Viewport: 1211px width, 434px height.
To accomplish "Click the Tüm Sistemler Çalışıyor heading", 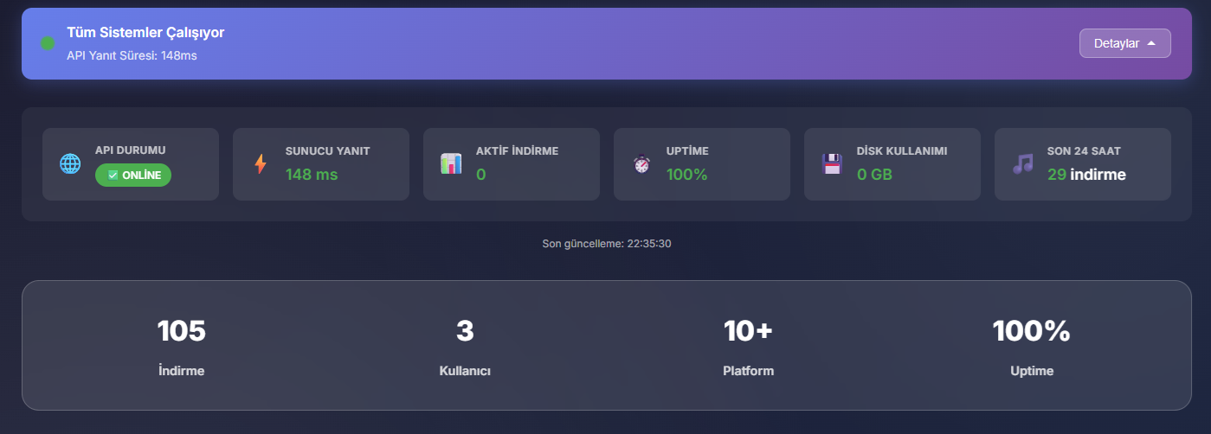I will point(145,33).
